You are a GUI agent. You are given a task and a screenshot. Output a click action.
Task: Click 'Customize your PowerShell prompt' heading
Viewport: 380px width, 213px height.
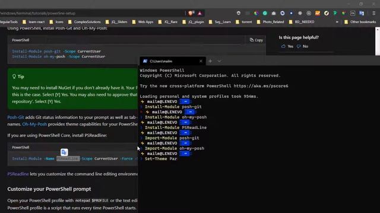pyautogui.click(x=49, y=189)
